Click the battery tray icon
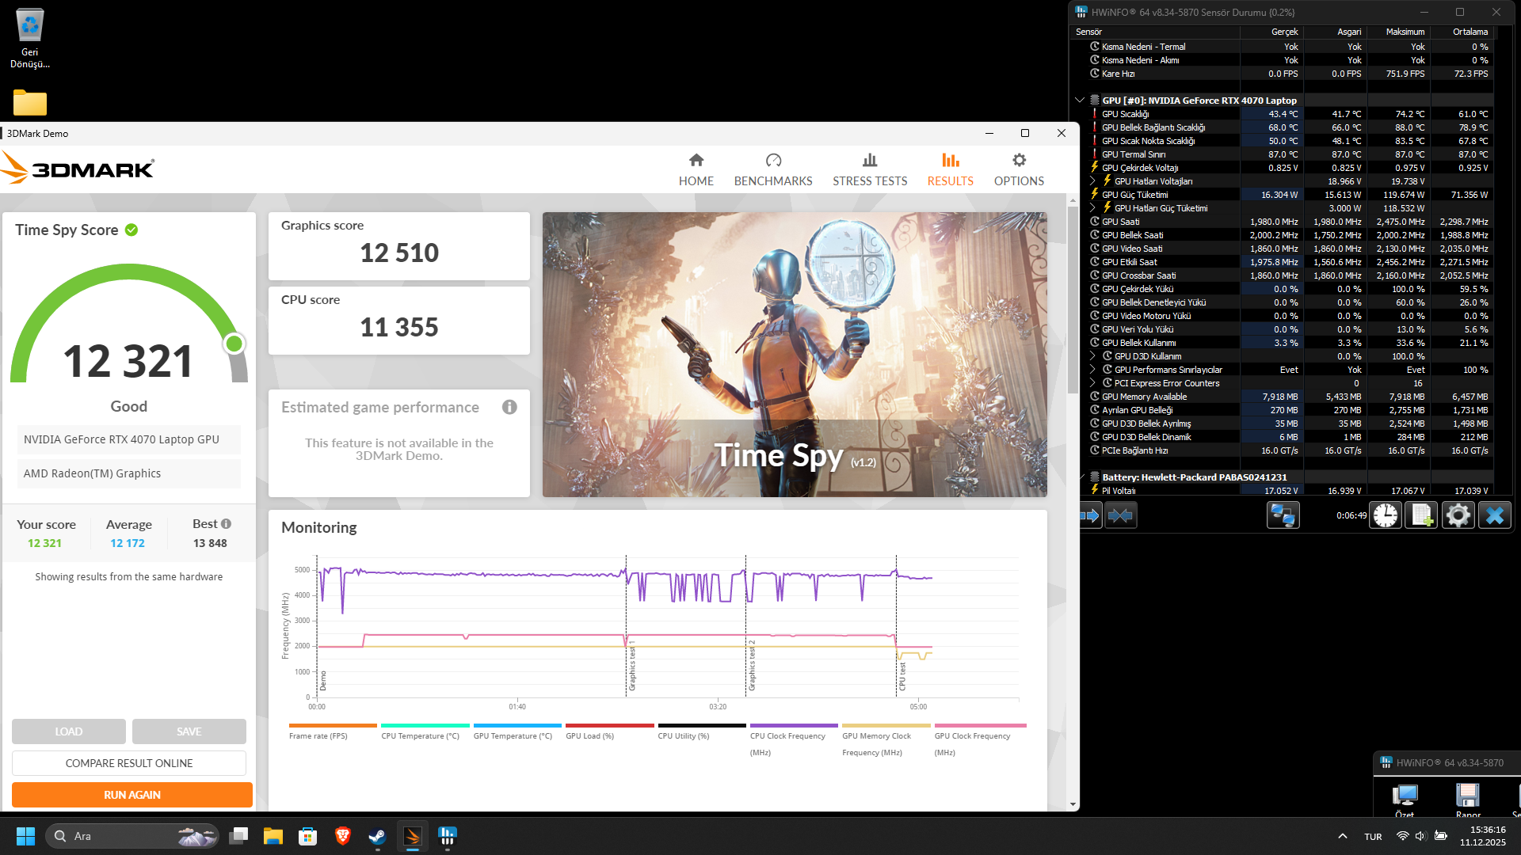The width and height of the screenshot is (1521, 855). 1441,836
